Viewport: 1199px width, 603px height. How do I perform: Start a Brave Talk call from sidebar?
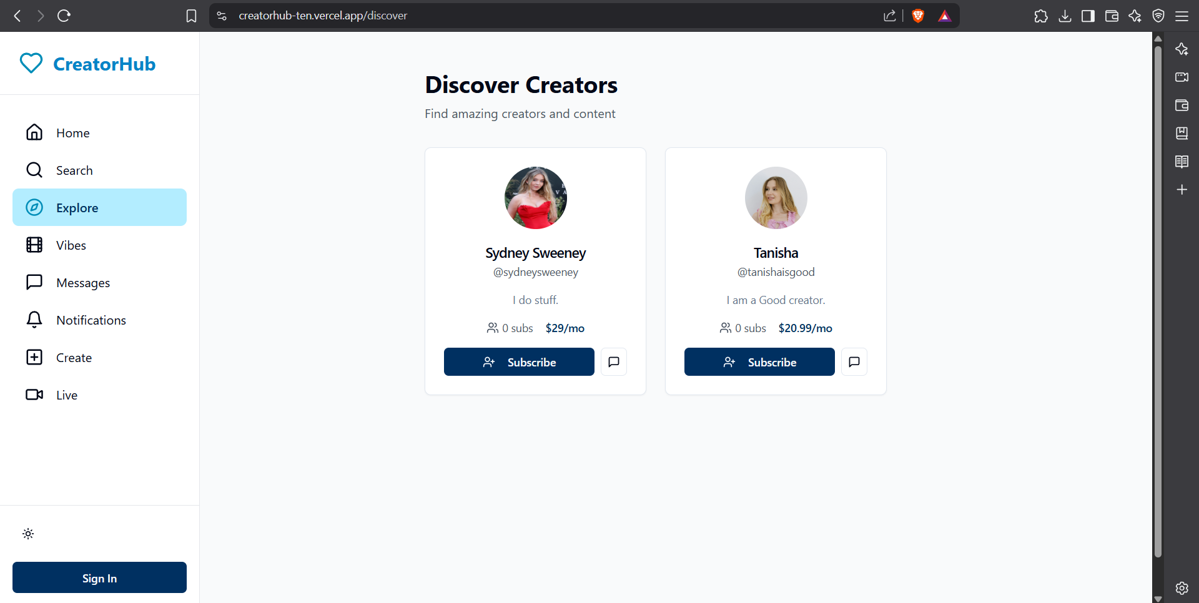coord(1182,77)
